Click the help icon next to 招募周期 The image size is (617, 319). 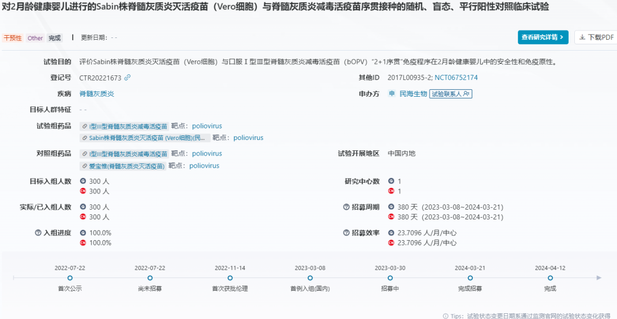[x=346, y=207]
